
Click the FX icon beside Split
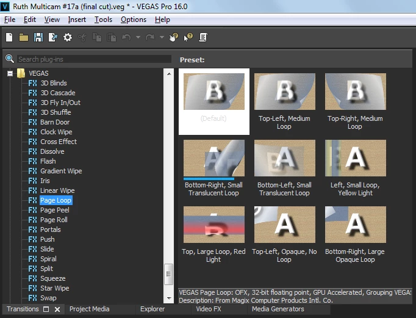32,269
